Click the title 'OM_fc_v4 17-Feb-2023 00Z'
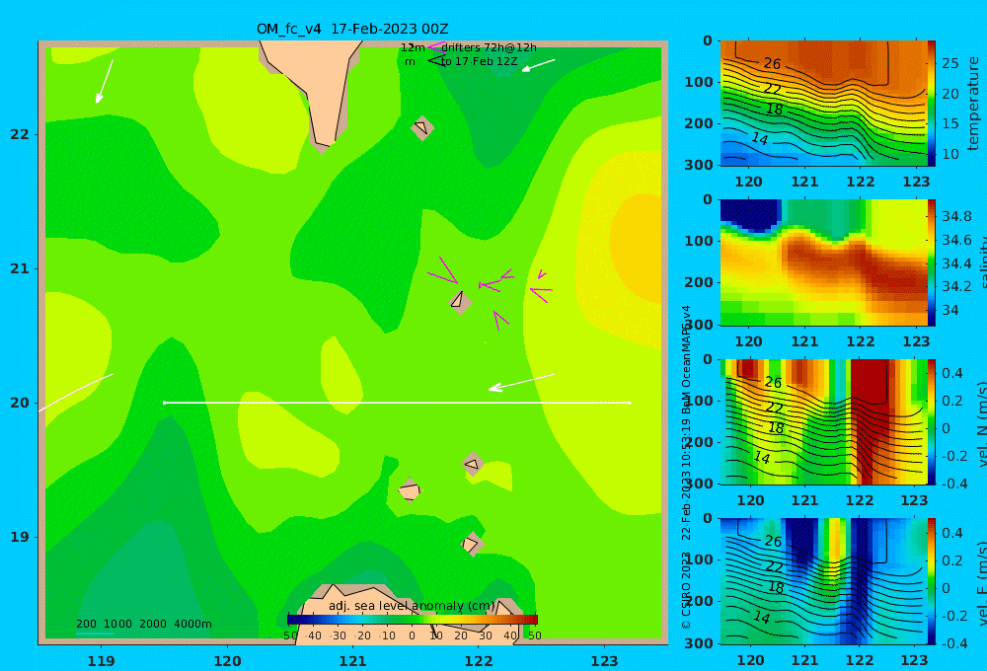Screen dimensions: 987x671 [x=352, y=29]
